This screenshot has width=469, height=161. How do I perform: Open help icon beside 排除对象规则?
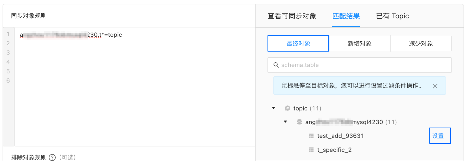click(x=52, y=157)
